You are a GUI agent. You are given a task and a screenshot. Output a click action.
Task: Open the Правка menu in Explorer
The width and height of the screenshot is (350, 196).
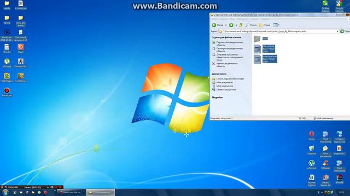click(x=224, y=20)
